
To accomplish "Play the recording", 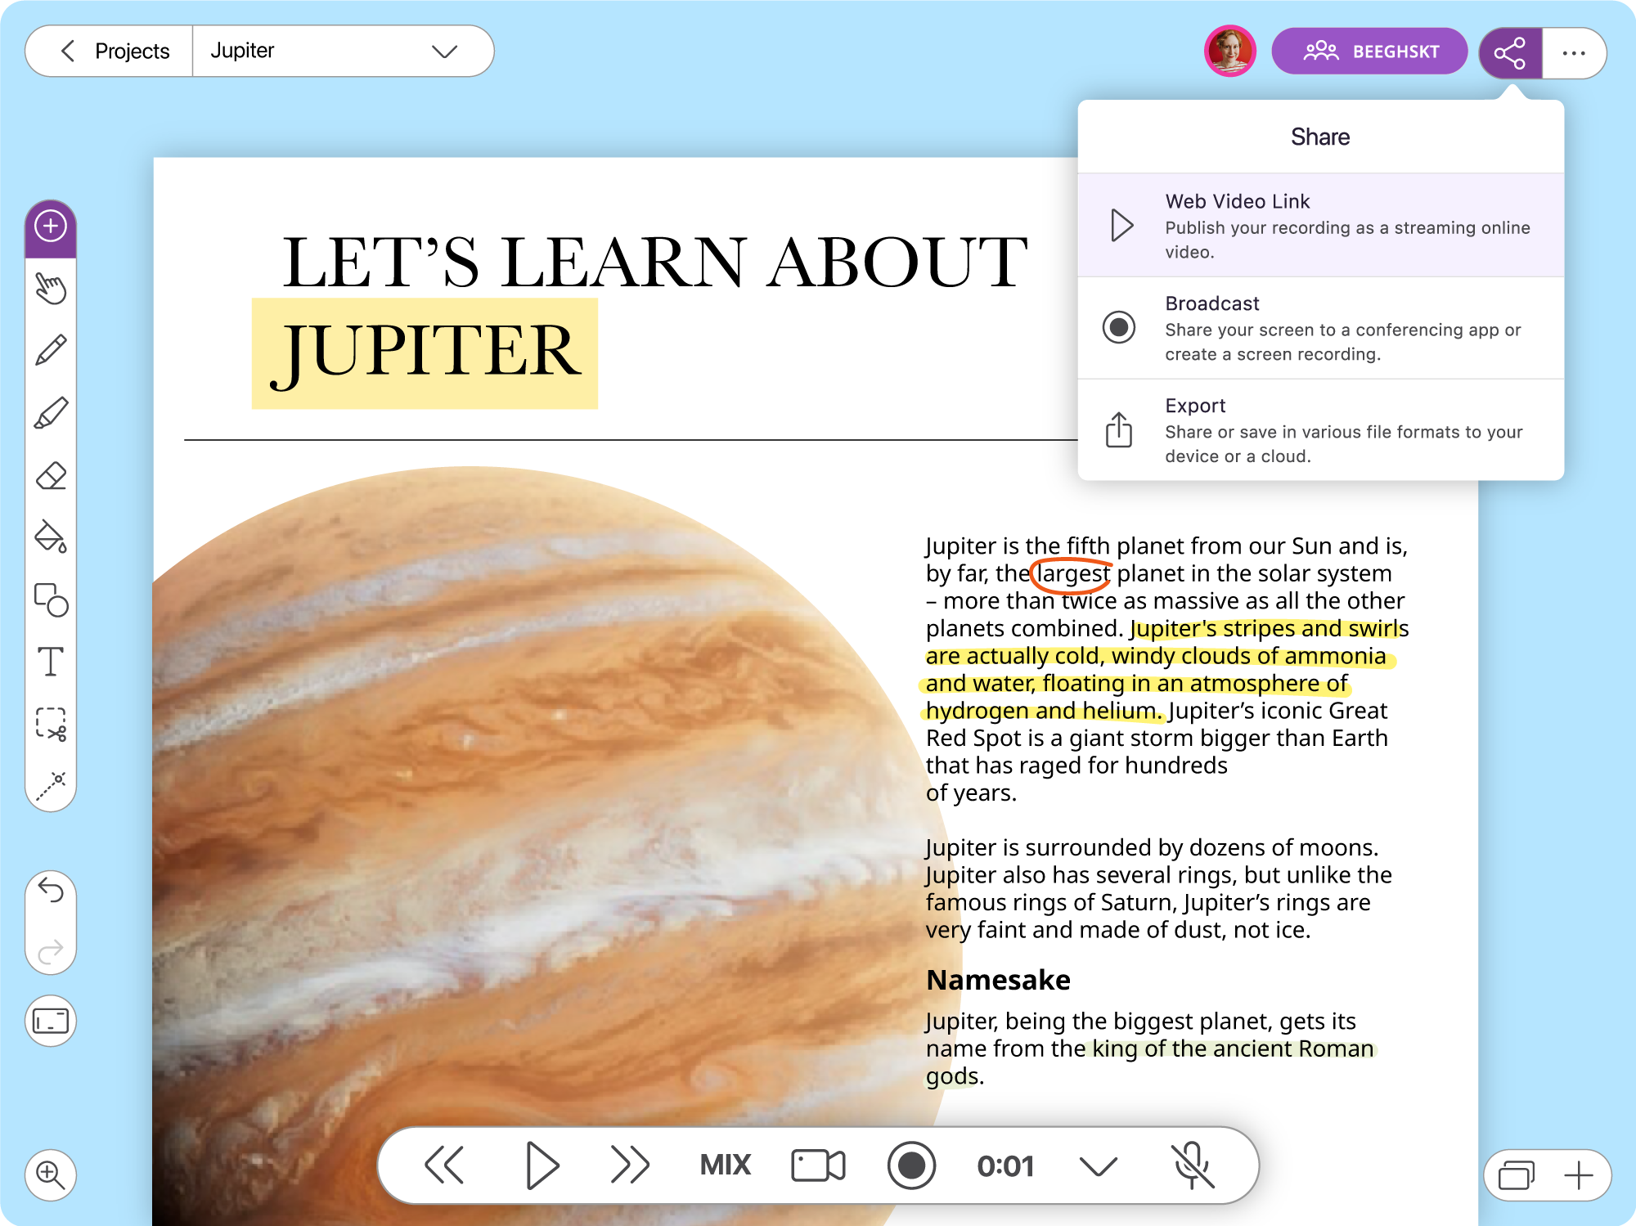I will [x=541, y=1165].
